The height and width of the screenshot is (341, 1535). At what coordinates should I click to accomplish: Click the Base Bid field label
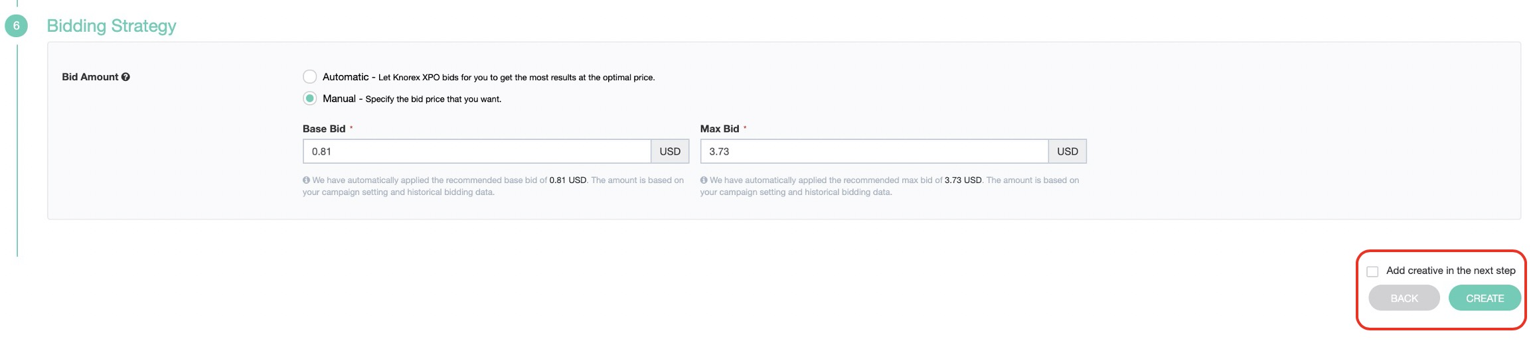coord(324,129)
